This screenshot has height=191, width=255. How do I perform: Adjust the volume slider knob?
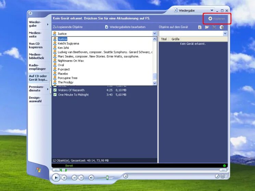(107, 178)
